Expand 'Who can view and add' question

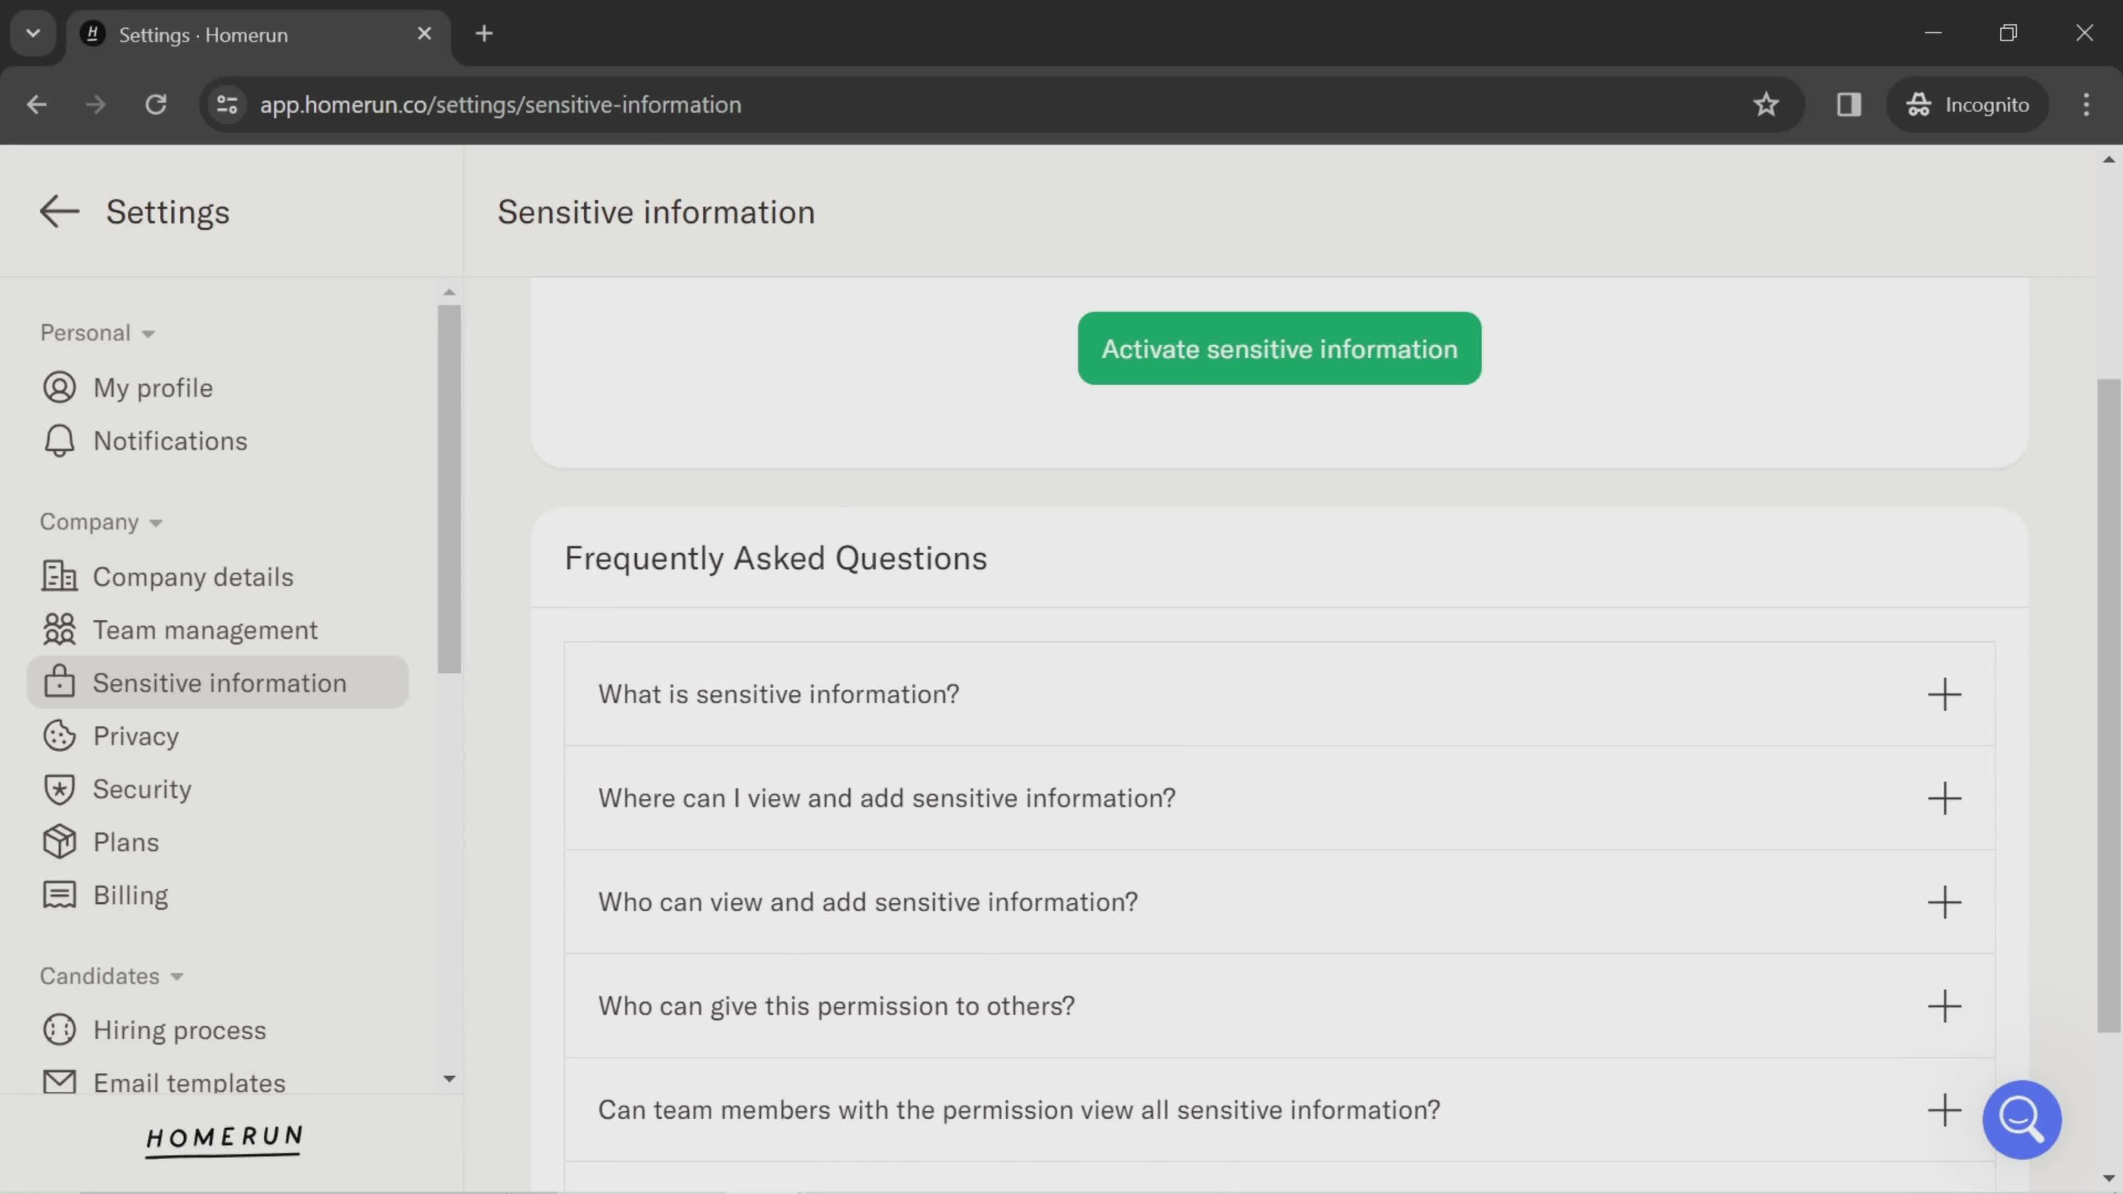1279,902
